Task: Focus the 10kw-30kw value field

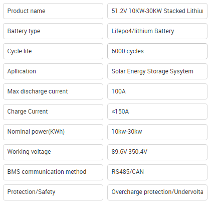Action: (x=157, y=132)
